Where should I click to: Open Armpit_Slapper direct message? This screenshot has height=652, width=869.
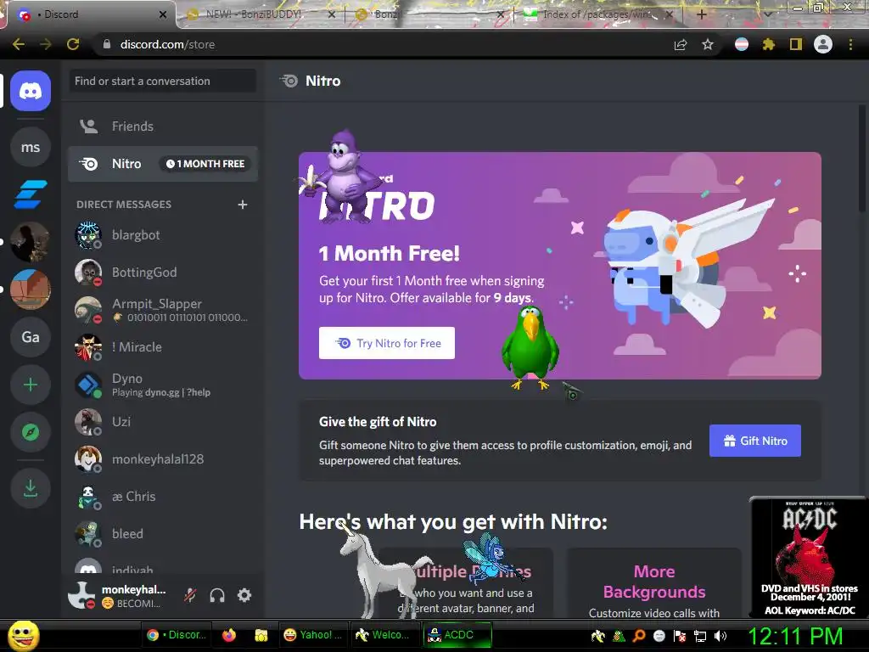(163, 309)
